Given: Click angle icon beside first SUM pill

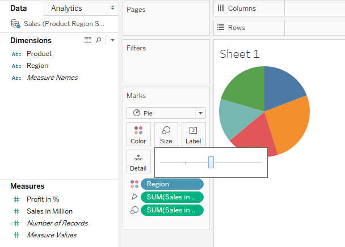Looking at the screenshot, I should click(134, 197).
